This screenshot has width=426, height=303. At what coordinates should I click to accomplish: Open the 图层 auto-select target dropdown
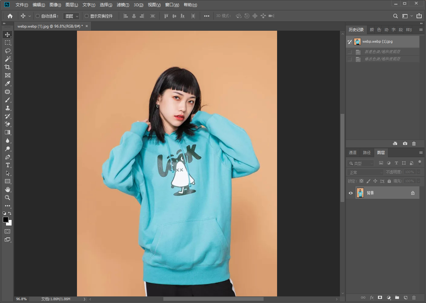coord(71,16)
